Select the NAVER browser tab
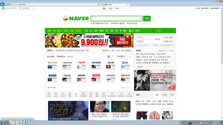The height and width of the screenshot is (125, 223). click(x=116, y=5)
